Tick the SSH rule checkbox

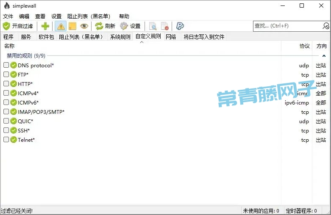click(6, 130)
